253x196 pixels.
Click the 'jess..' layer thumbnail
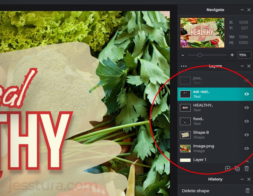tap(185, 81)
